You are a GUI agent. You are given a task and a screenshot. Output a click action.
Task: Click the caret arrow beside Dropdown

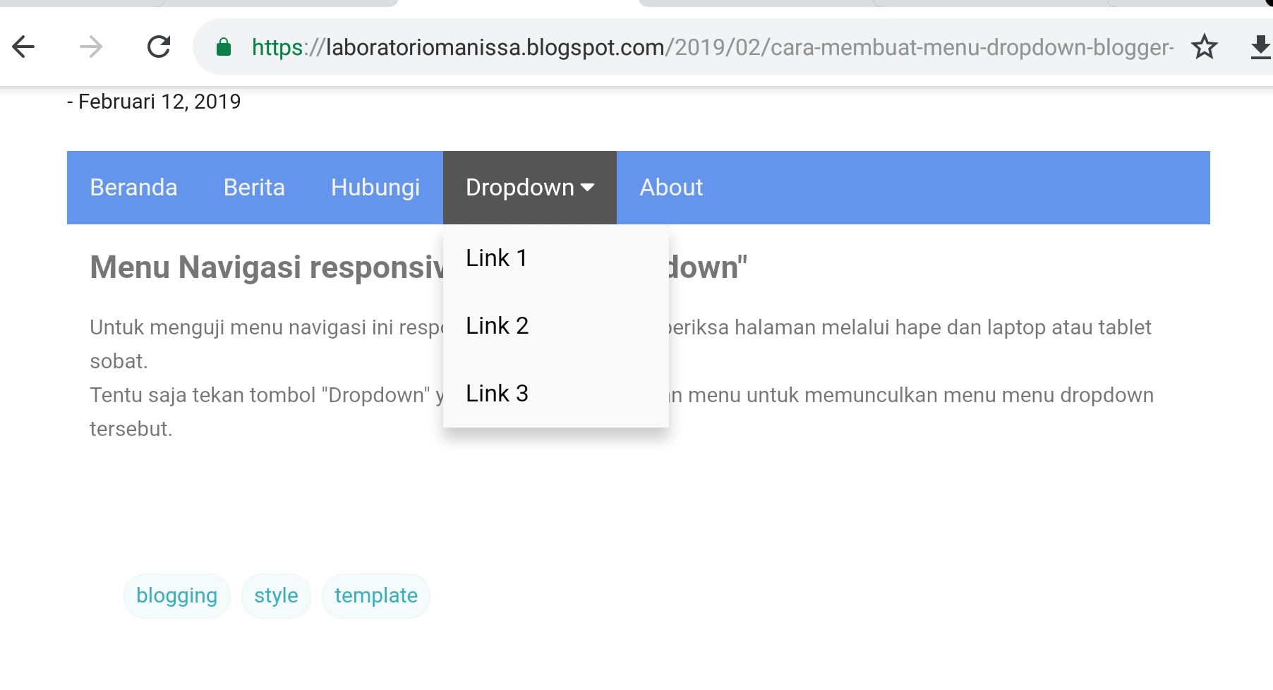coord(587,188)
